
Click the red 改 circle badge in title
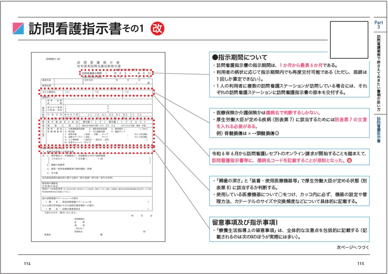pyautogui.click(x=157, y=28)
